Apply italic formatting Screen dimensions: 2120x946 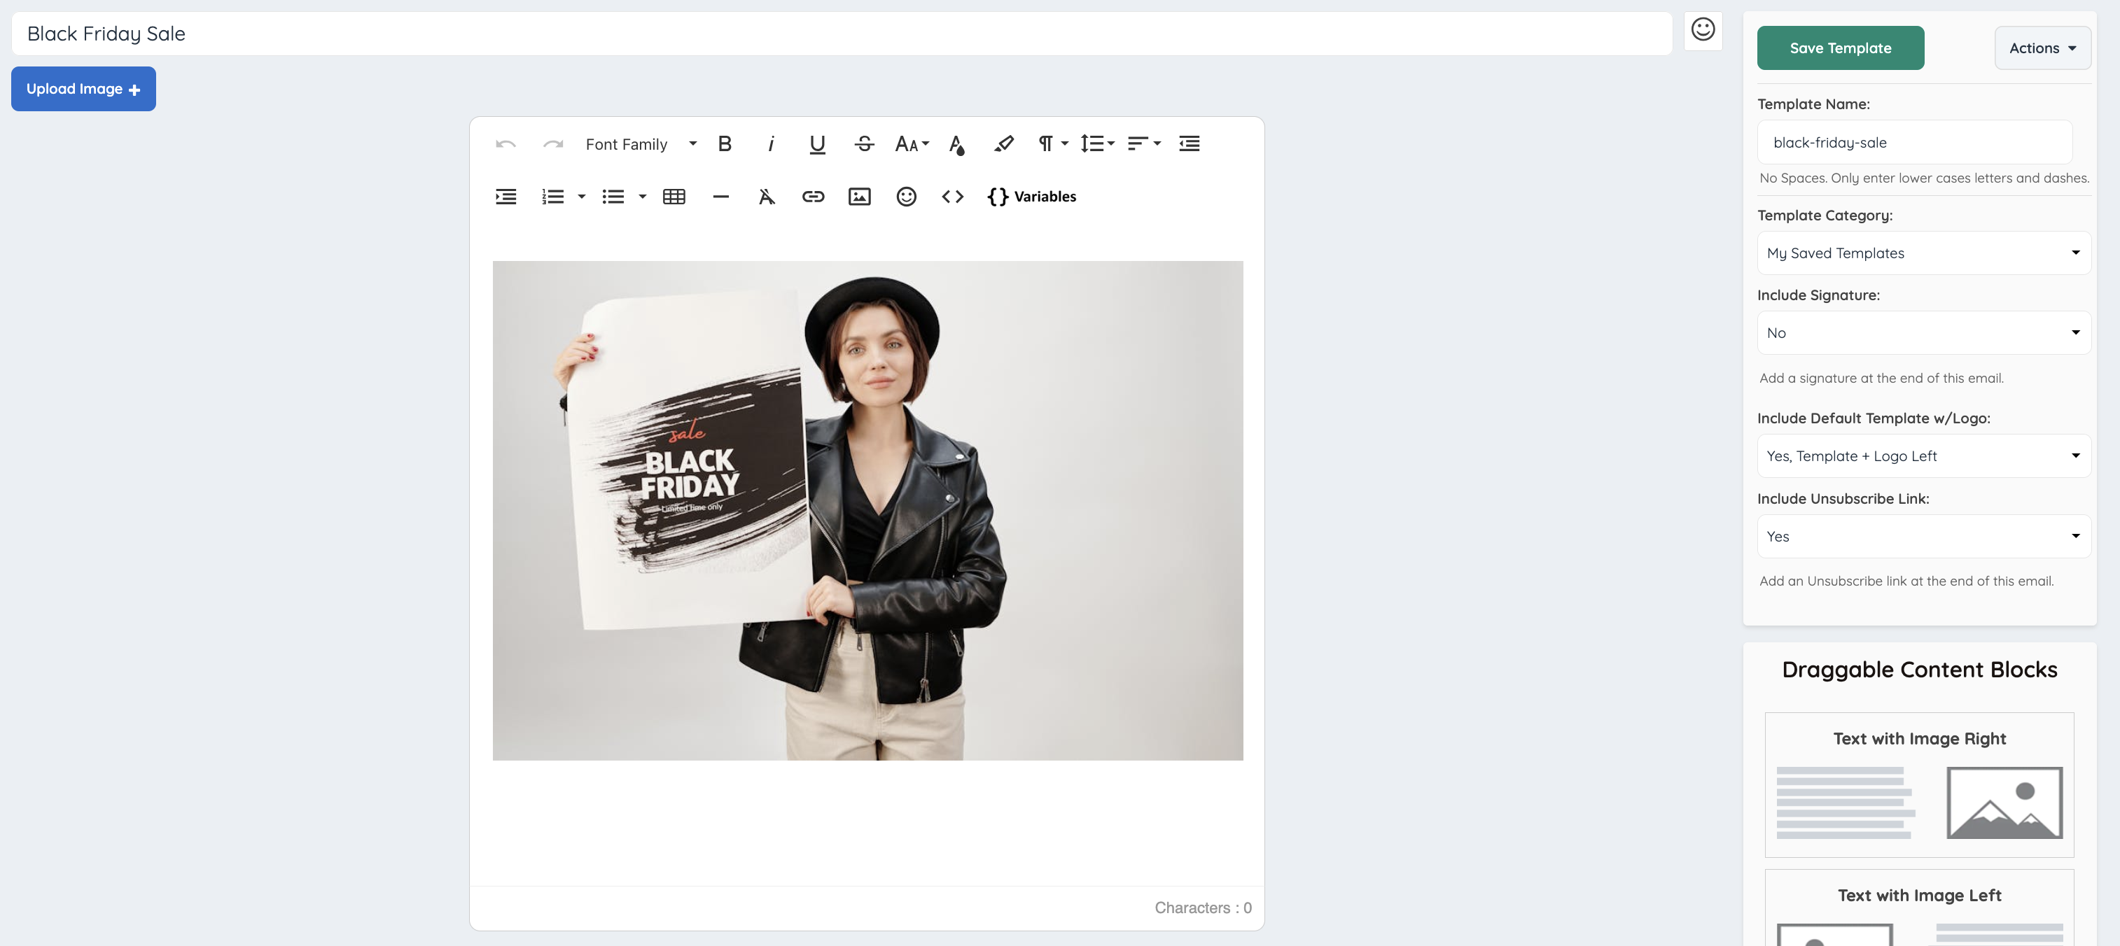770,144
